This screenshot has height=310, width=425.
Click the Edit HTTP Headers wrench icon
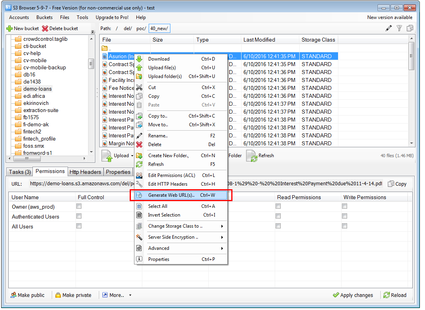(x=139, y=184)
